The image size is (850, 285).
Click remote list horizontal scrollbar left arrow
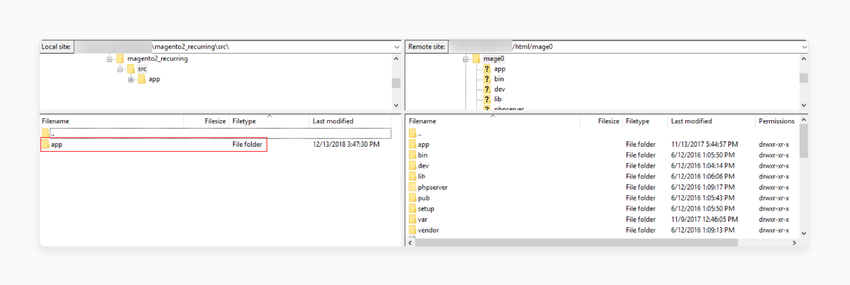click(411, 243)
